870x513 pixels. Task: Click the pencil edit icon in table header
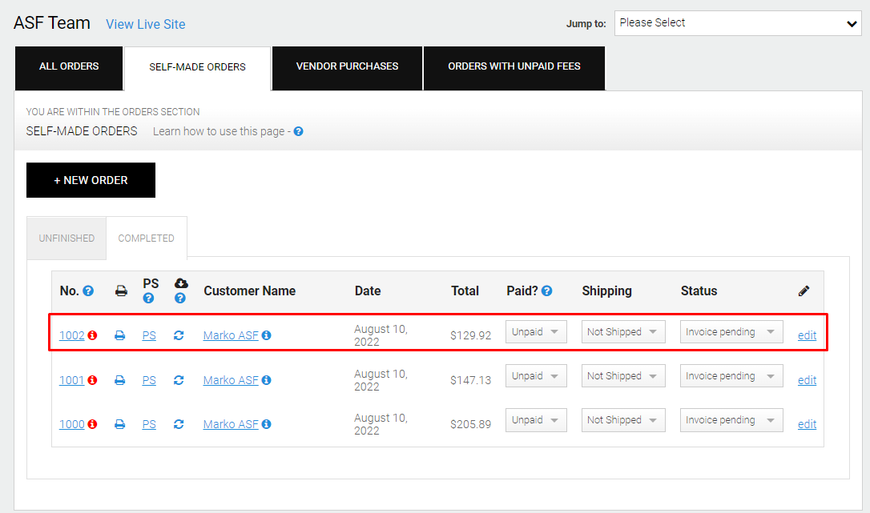click(804, 291)
